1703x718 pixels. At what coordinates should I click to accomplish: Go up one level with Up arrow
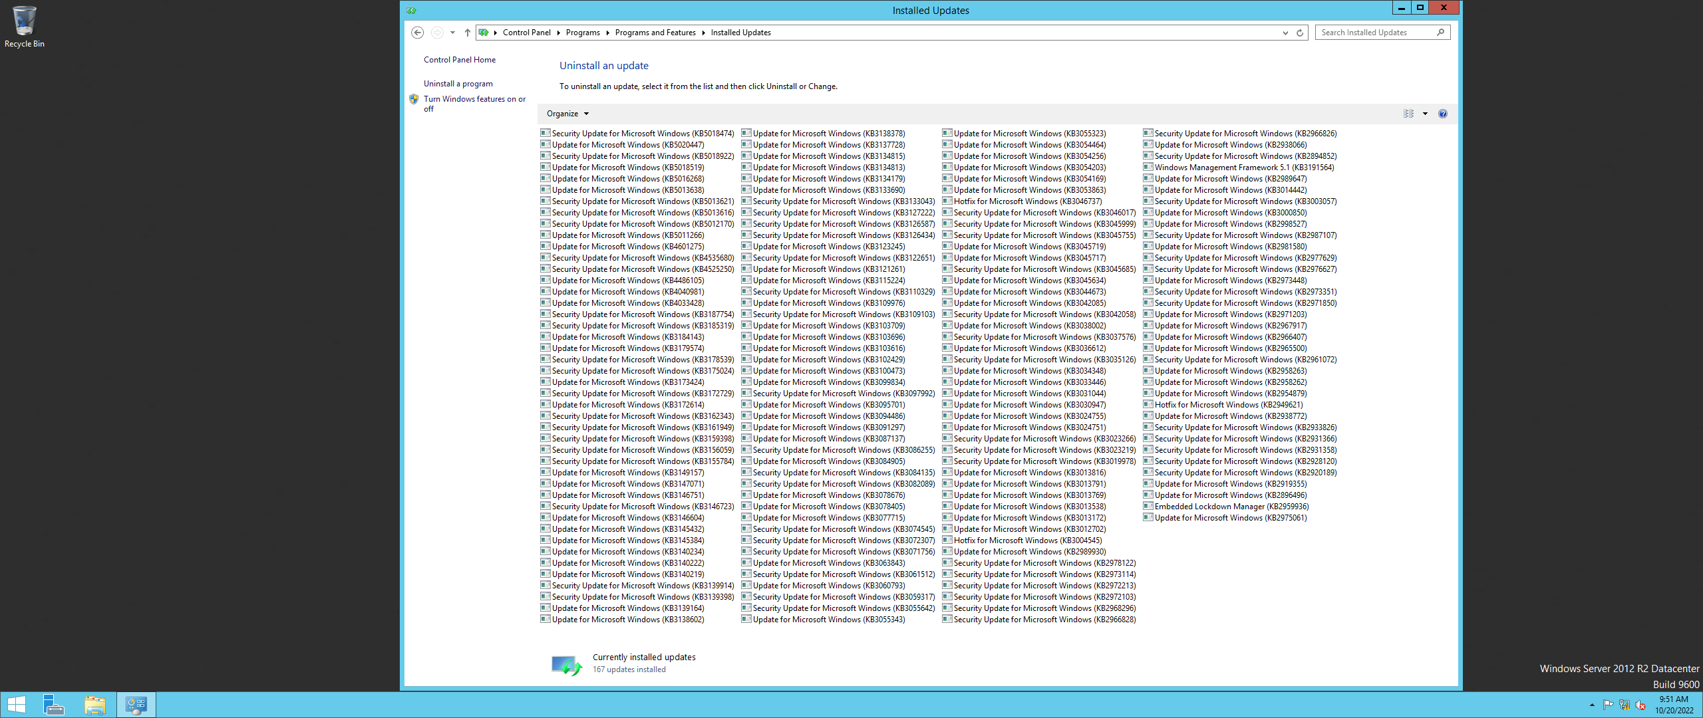468,33
